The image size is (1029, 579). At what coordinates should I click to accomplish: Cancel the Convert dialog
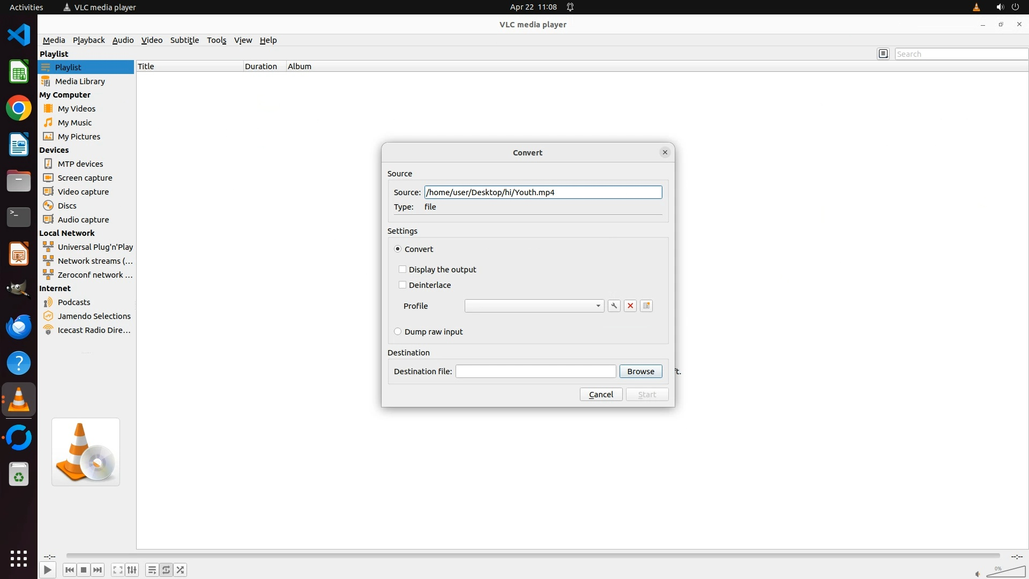coord(601,394)
